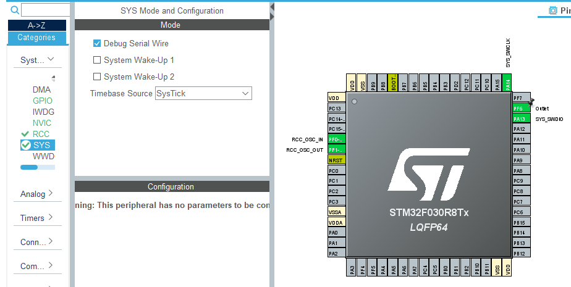Viewport: 571px width, 287px height.
Task: Switch to the A->Z tab
Action: pyautogui.click(x=37, y=25)
